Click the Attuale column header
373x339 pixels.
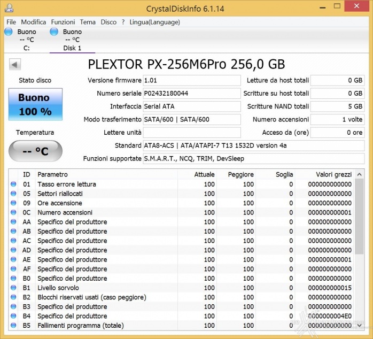tap(197, 174)
